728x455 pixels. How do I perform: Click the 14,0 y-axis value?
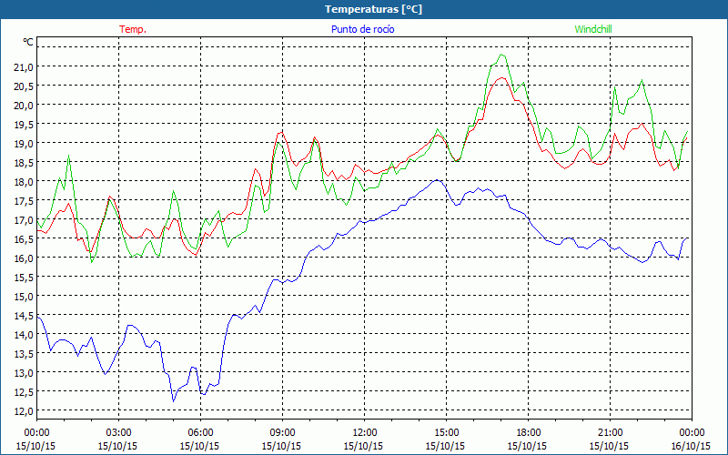pyautogui.click(x=24, y=334)
